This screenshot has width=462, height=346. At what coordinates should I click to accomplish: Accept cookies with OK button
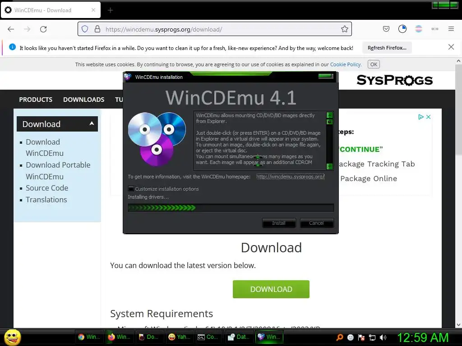pos(374,64)
